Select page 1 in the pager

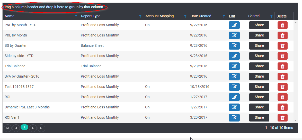click(x=24, y=127)
